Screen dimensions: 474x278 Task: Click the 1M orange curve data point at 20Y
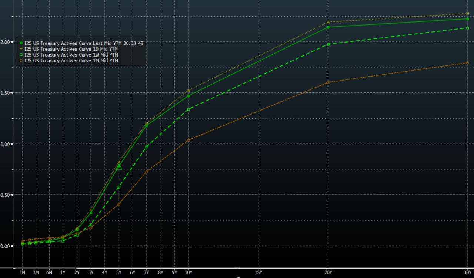pyautogui.click(x=328, y=82)
